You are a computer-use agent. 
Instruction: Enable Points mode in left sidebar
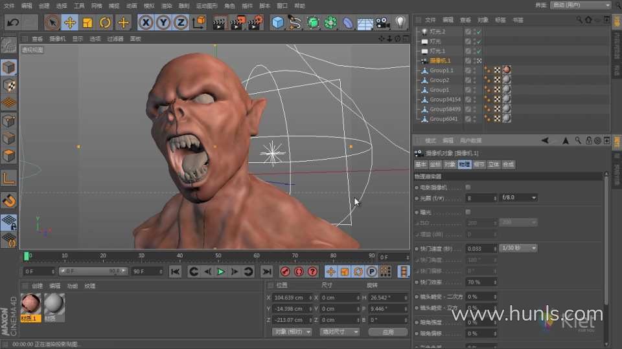coord(8,121)
